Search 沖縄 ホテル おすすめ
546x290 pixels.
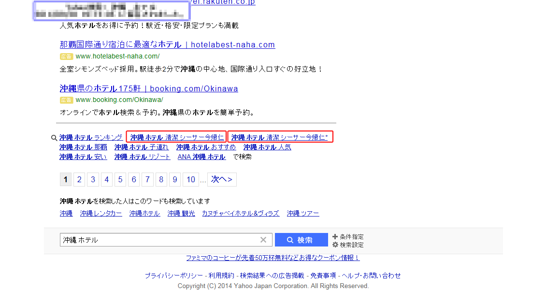206,147
